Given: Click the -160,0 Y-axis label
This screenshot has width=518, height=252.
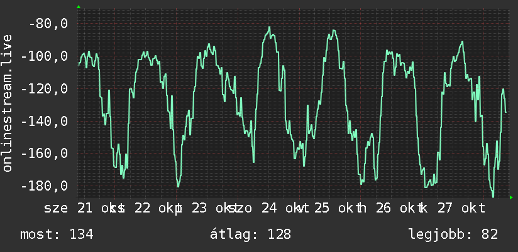Looking at the screenshot, I should 44,154.
